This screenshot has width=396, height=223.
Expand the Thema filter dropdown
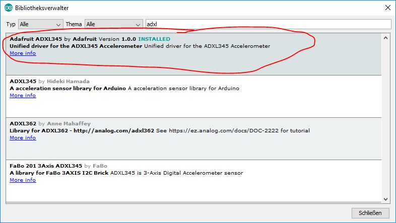pyautogui.click(x=114, y=24)
